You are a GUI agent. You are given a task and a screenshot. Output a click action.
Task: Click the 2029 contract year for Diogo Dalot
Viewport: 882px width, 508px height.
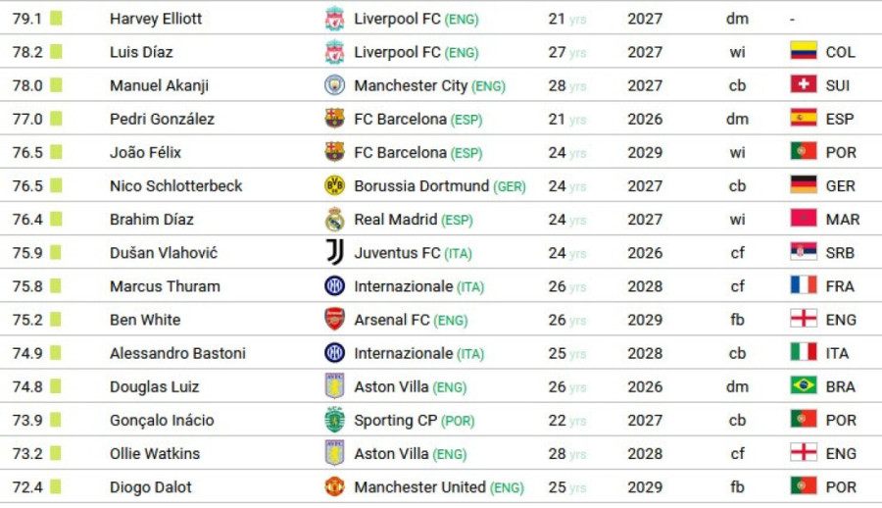click(x=645, y=487)
